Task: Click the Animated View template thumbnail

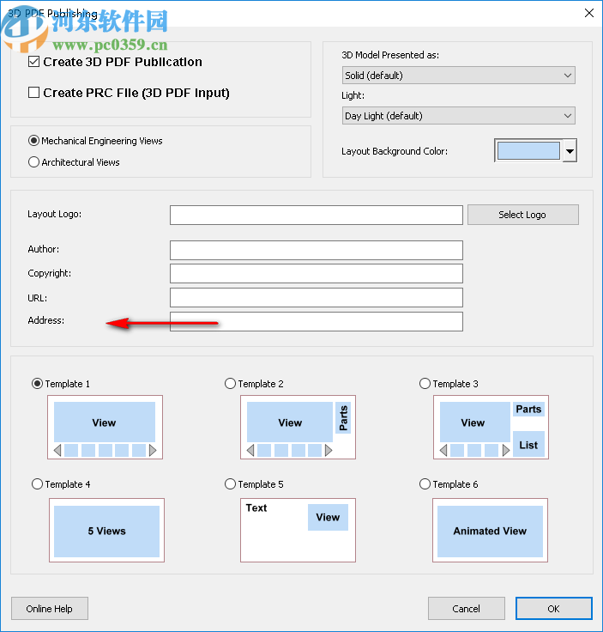Action: tap(490, 531)
